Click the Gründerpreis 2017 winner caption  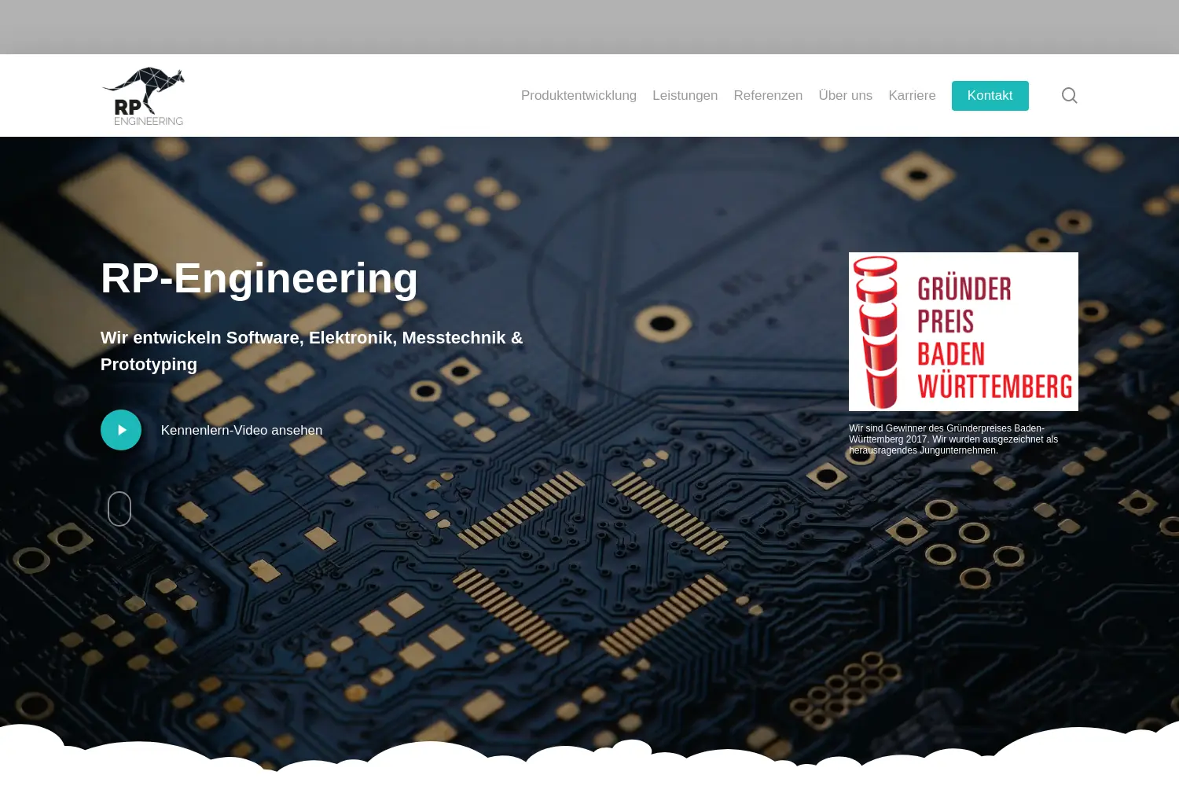(953, 439)
